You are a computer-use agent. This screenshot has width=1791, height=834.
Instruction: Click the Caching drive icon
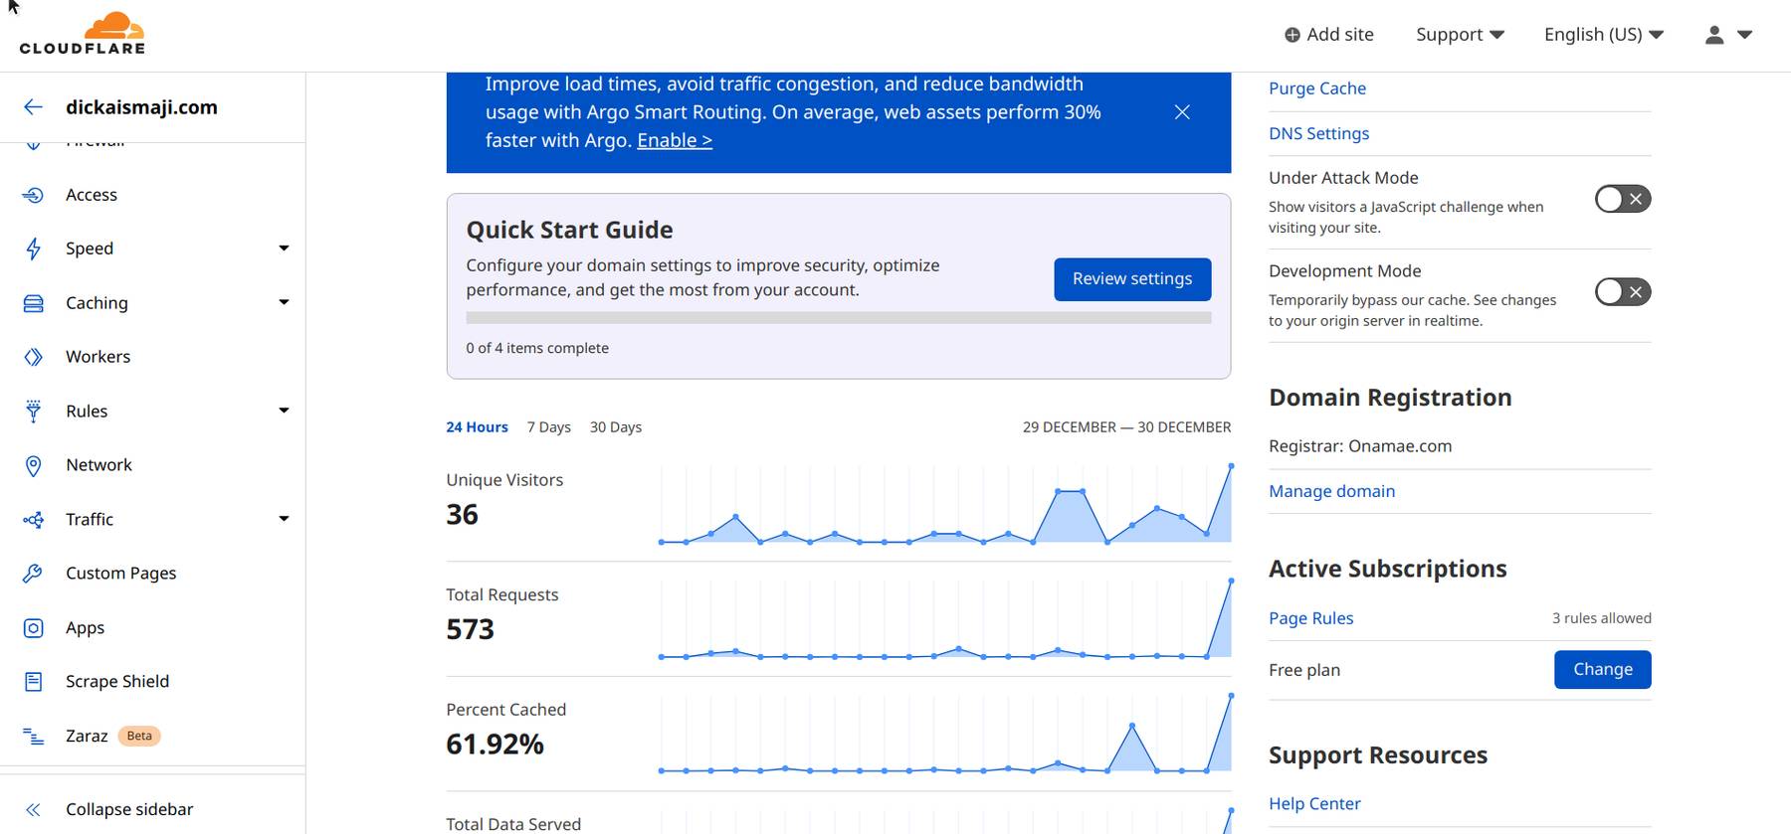(33, 303)
